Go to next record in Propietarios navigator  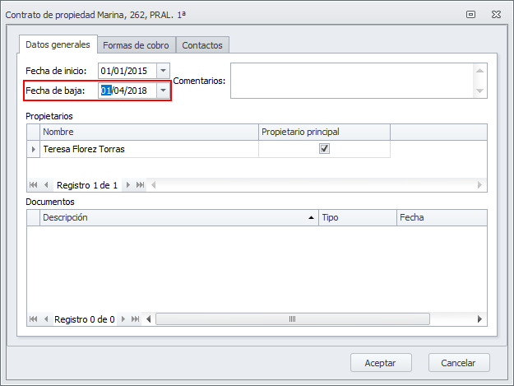pos(127,185)
